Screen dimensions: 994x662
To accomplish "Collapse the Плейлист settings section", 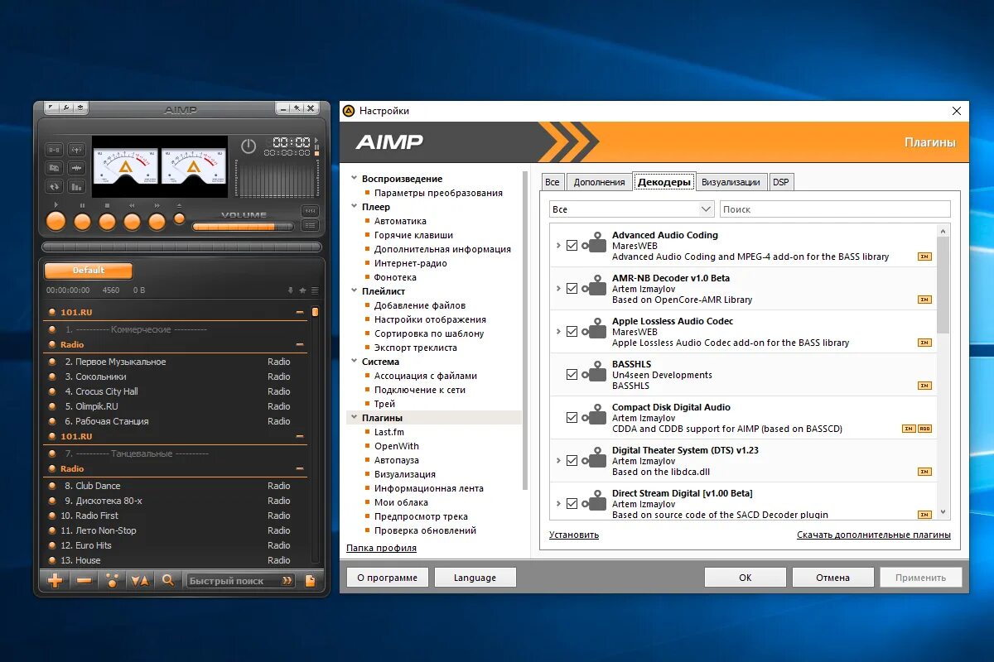I will (x=354, y=291).
